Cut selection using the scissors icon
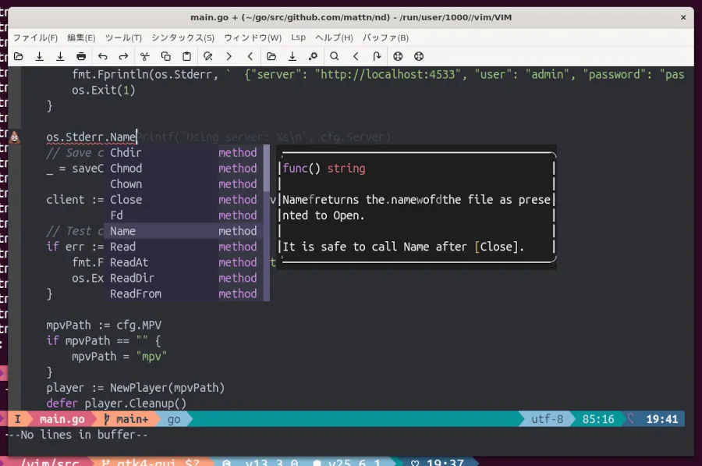The height and width of the screenshot is (466, 702). pos(144,56)
